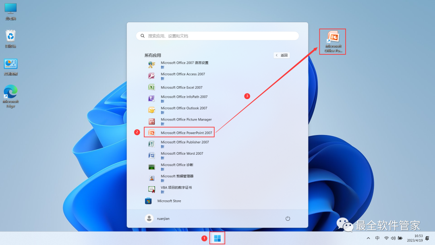Image resolution: width=435 pixels, height=245 pixels.
Task: Select the 控制面板 desktop icon
Action: click(x=10, y=67)
